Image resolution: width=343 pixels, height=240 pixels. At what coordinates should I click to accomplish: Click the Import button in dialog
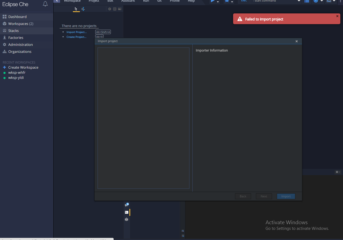coord(286,196)
